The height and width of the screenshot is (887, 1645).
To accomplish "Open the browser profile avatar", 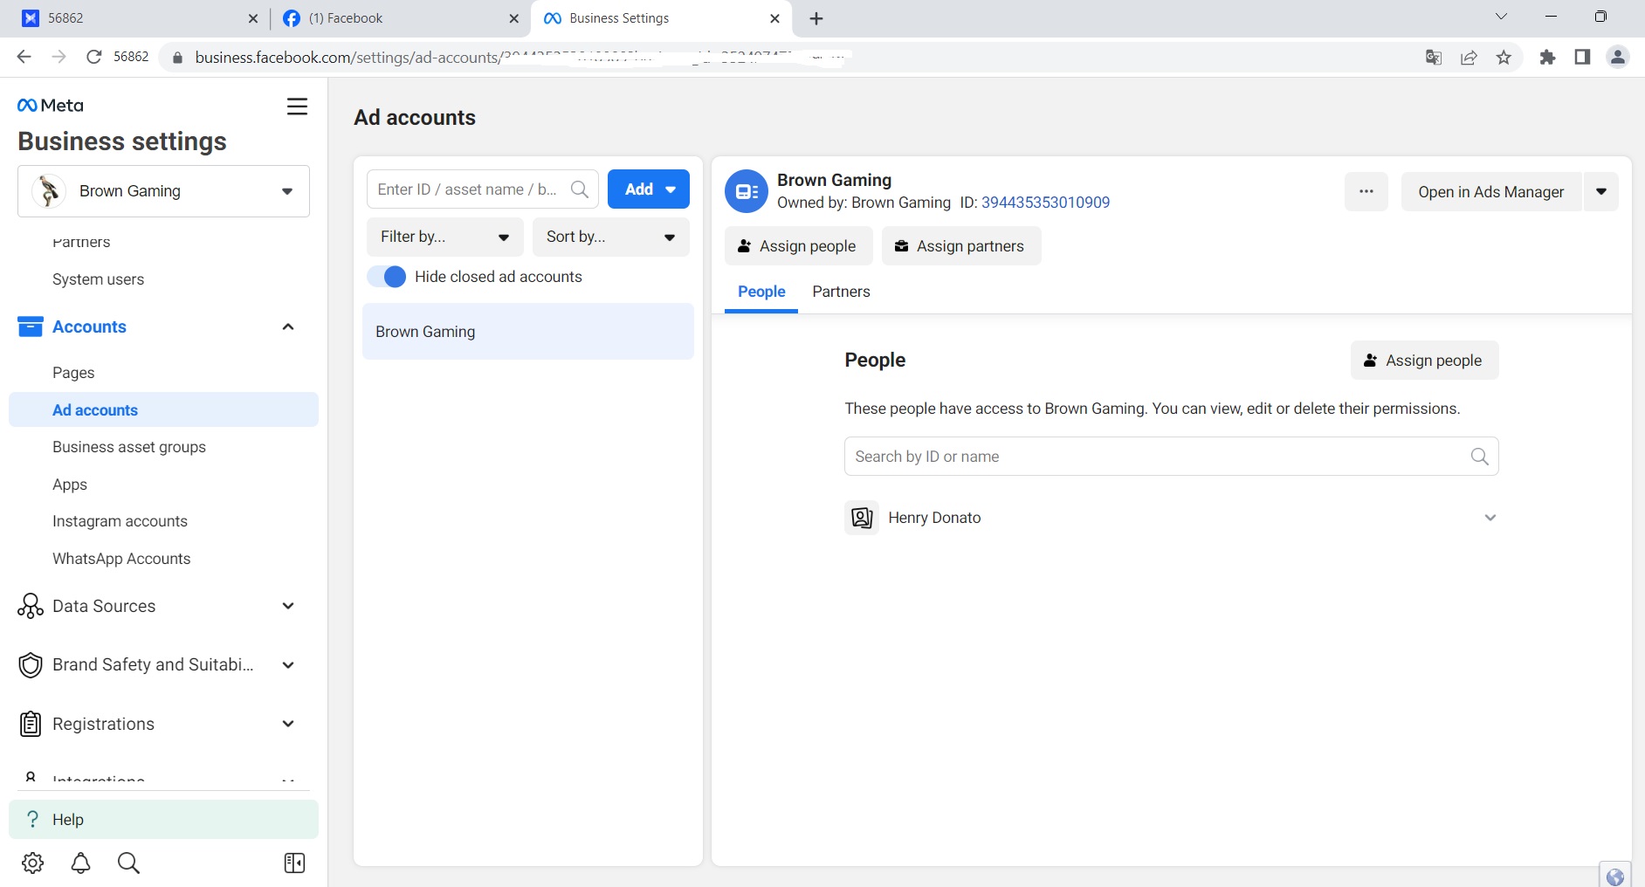I will 1618,57.
